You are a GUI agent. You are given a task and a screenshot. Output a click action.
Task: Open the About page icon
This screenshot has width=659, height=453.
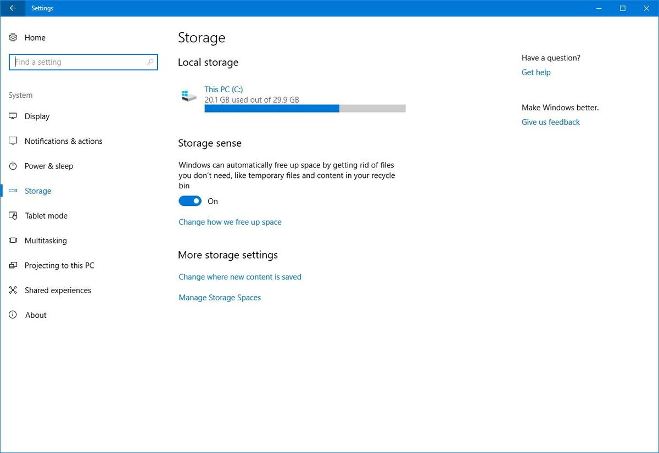pyautogui.click(x=13, y=315)
